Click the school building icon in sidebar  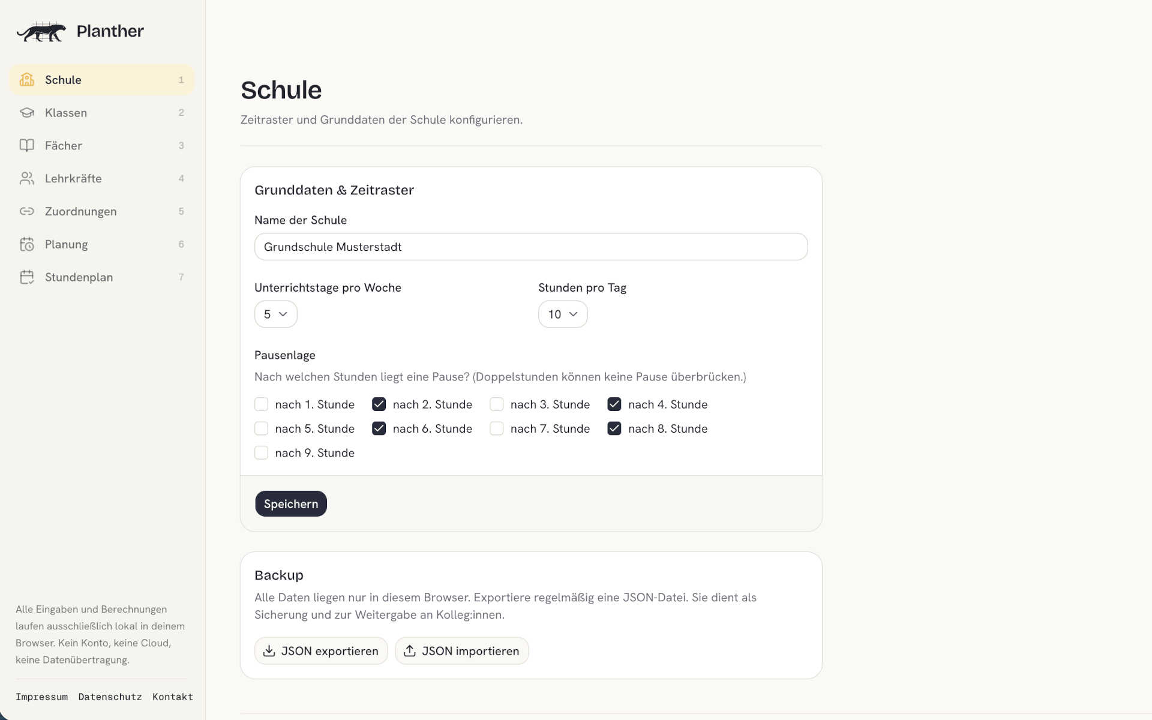pos(27,80)
